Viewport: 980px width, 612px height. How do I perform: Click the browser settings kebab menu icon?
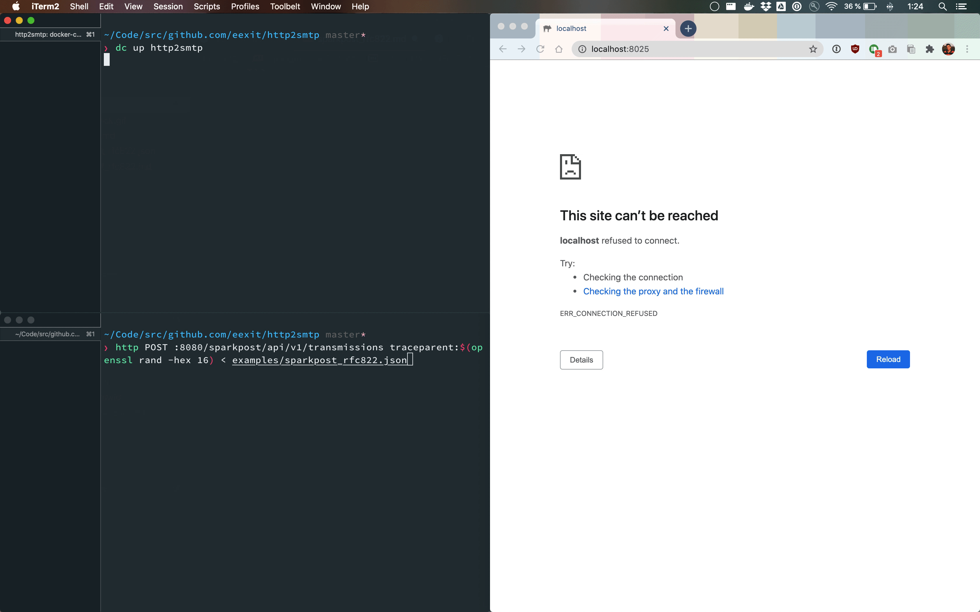pos(967,49)
